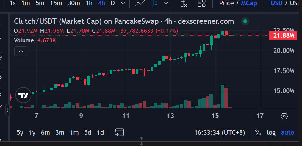Select the 15m timeframe
302x146 pixels.
click(56, 3)
